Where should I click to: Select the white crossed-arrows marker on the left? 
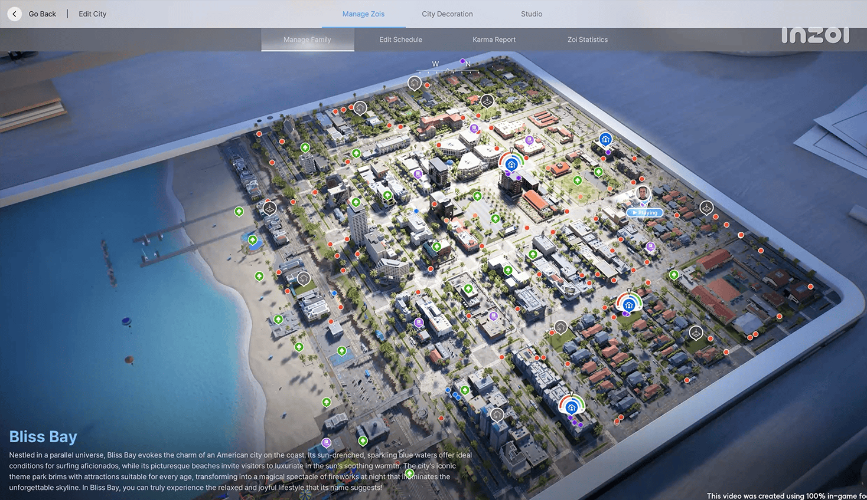pyautogui.click(x=269, y=208)
